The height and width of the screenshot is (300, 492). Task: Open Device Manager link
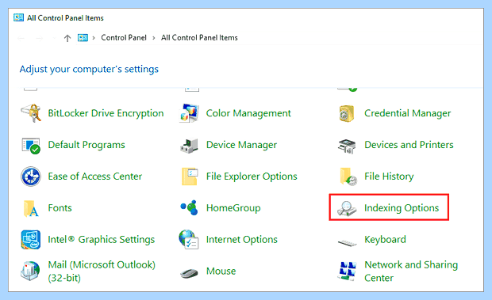241,145
